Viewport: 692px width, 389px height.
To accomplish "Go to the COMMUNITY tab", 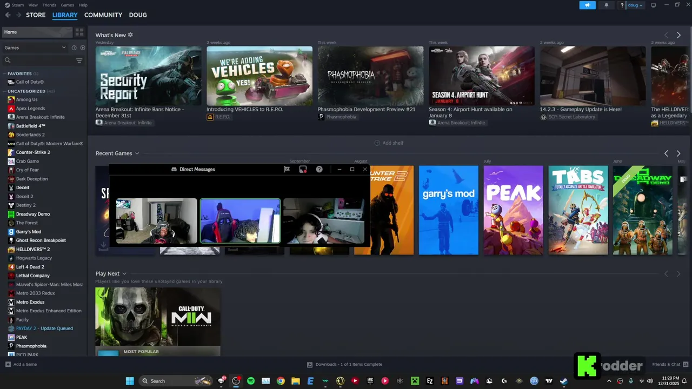I will pos(103,15).
